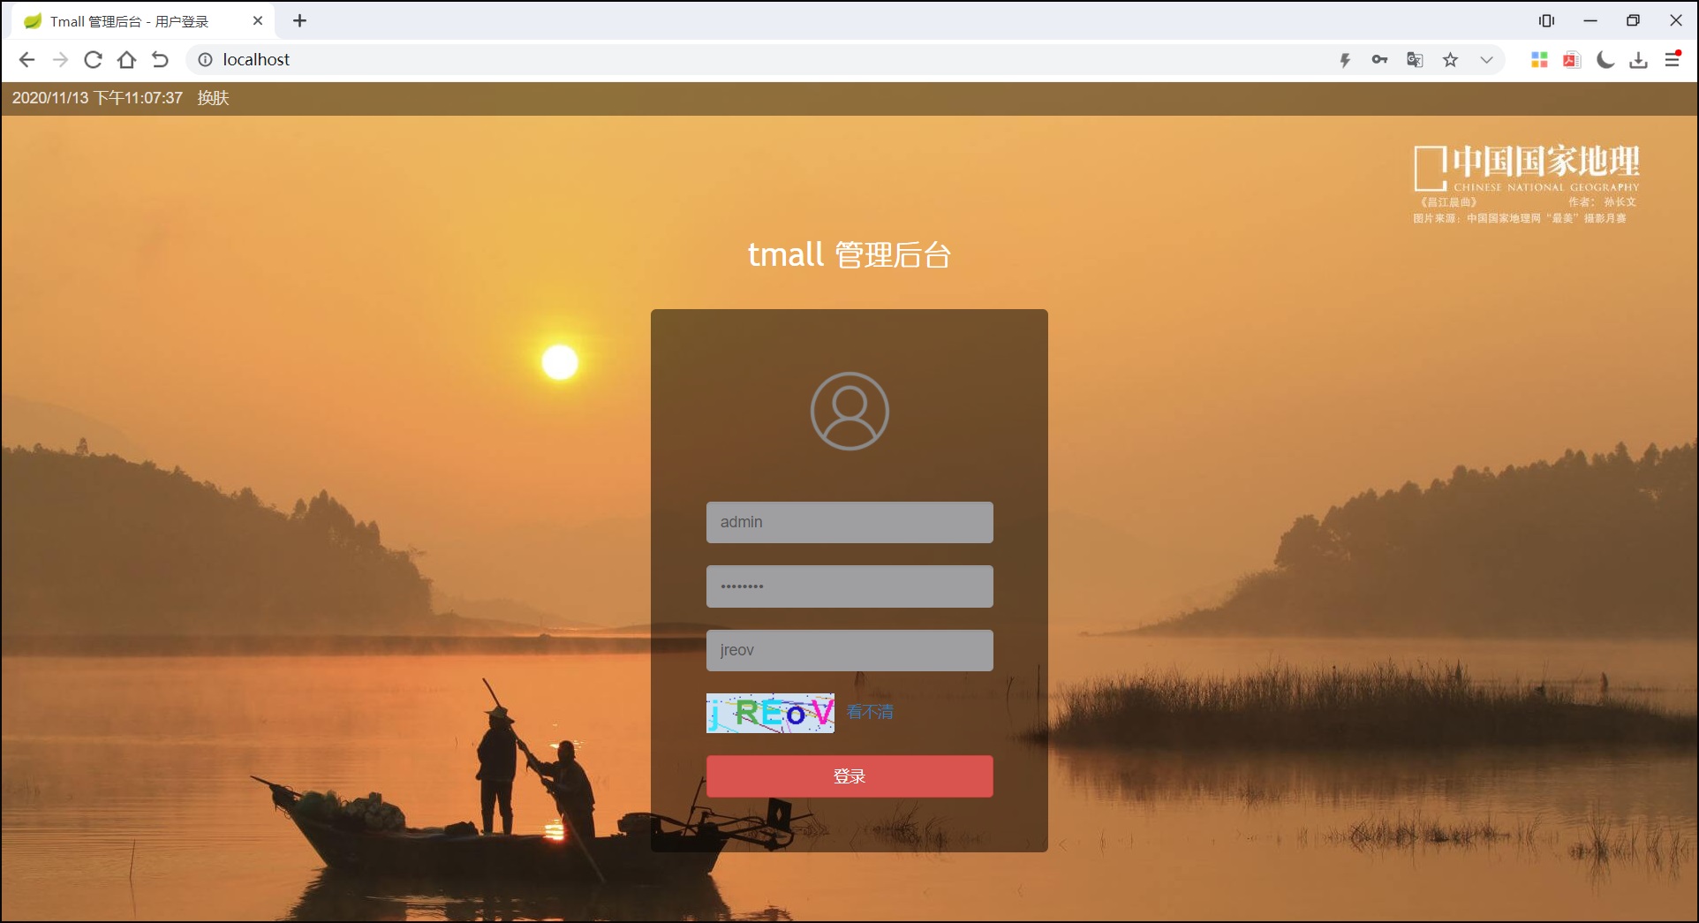Screen dimensions: 1699x923
Task: Reload the localhost page
Action: [x=93, y=59]
